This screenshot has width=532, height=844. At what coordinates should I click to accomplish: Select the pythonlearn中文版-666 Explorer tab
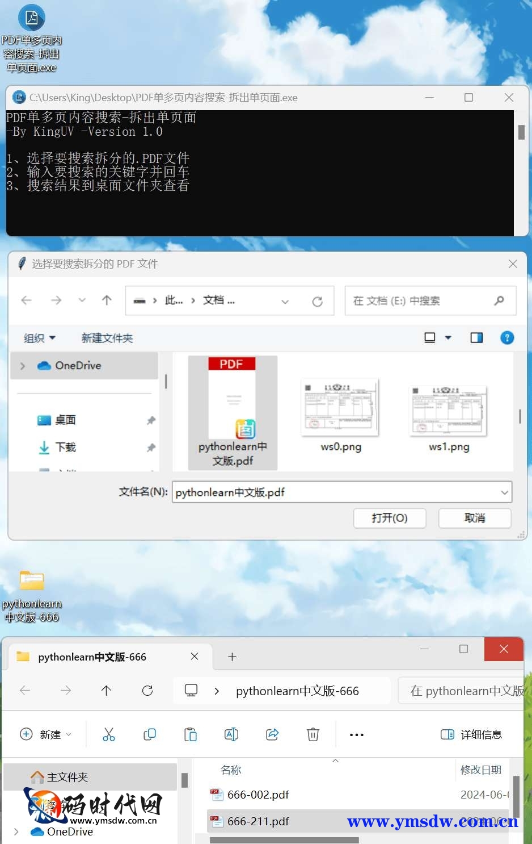tap(92, 657)
